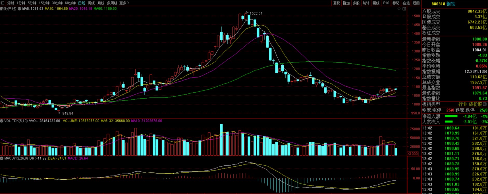Viewport: 488px width, 194px height.
Task: Click the 880318 钢铁 index title
Action: [443, 4]
